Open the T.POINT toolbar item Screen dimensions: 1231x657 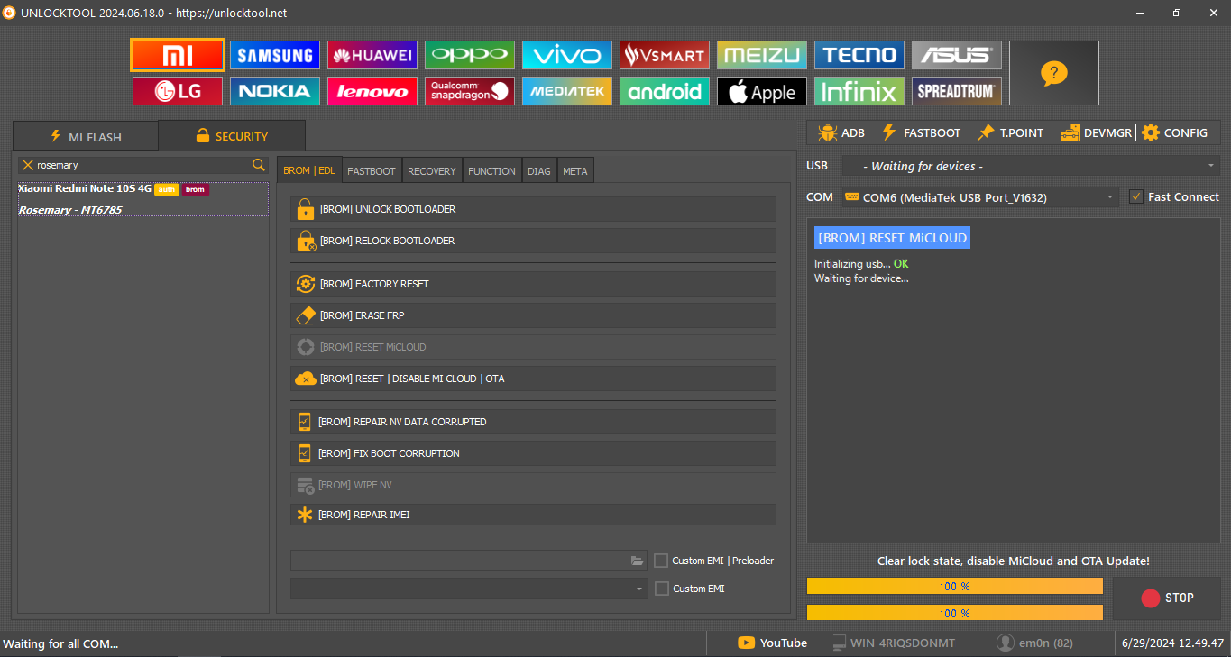coord(1010,132)
